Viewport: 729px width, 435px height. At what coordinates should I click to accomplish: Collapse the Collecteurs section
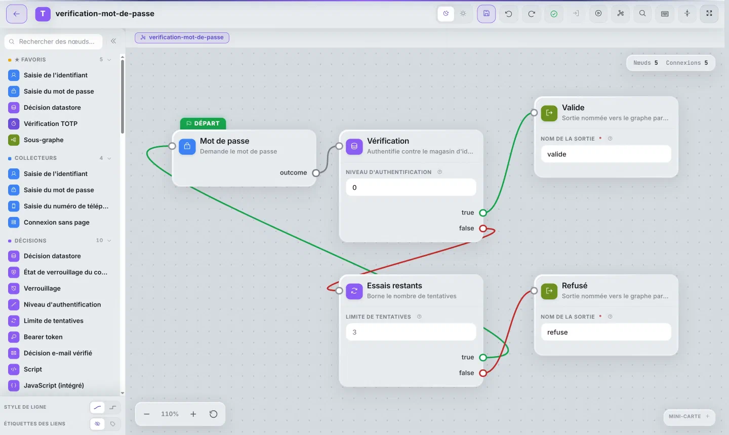pyautogui.click(x=109, y=158)
